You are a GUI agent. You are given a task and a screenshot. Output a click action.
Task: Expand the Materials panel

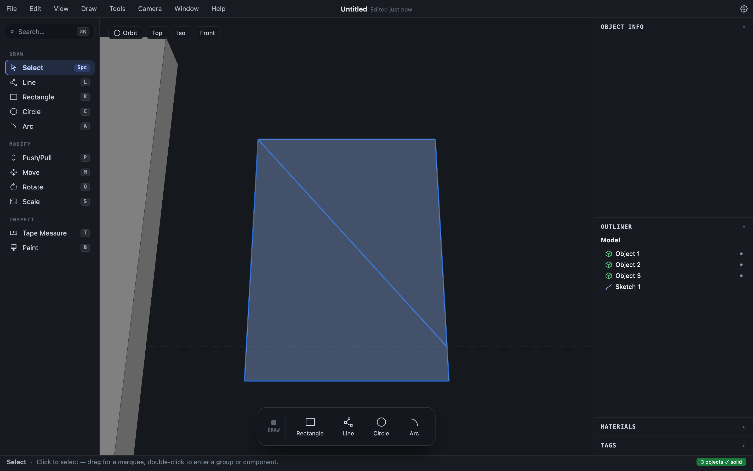(x=744, y=427)
